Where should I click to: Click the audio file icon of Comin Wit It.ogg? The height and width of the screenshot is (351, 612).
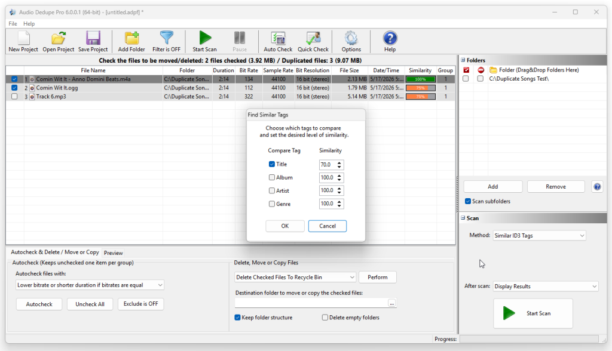click(x=32, y=88)
